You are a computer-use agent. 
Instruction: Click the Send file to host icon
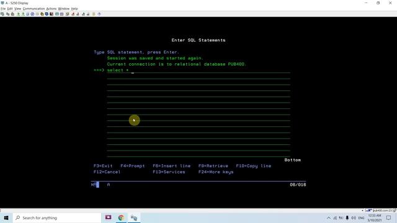pyautogui.click(x=18, y=14)
